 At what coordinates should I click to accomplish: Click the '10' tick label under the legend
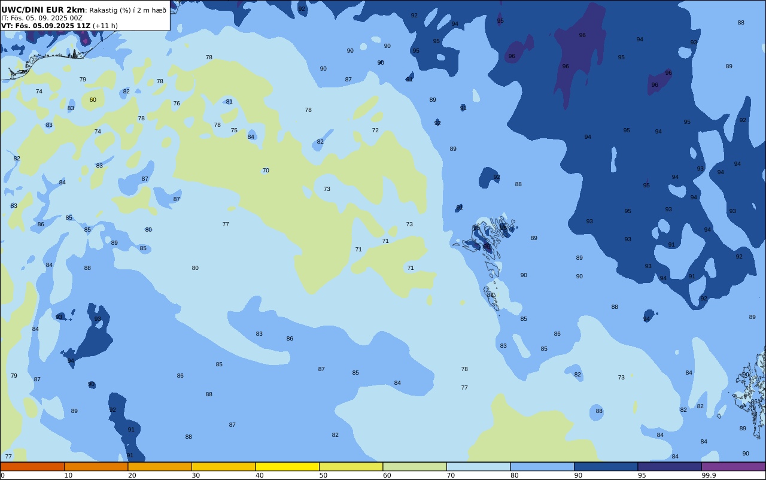68,475
